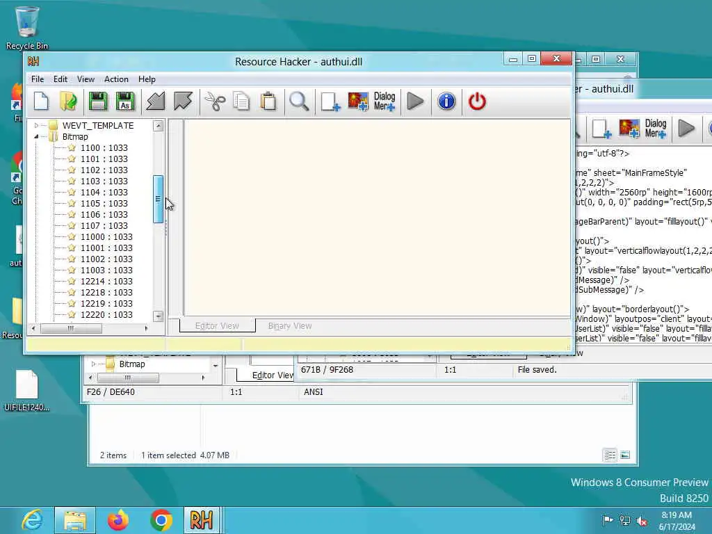Select bitmap resource 12219 : 1033
This screenshot has height=534, width=712.
[106, 303]
